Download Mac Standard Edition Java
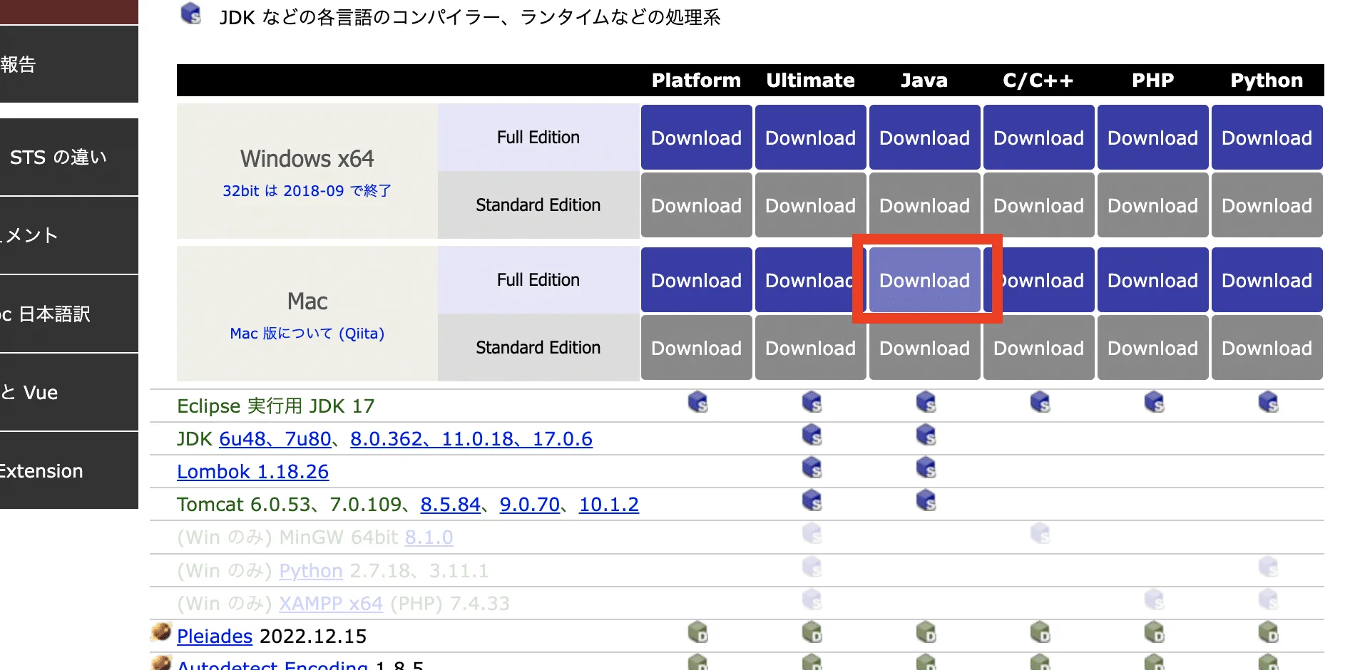The width and height of the screenshot is (1355, 670). [925, 348]
